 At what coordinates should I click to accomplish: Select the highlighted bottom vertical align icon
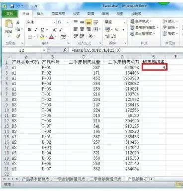(x=89, y=22)
